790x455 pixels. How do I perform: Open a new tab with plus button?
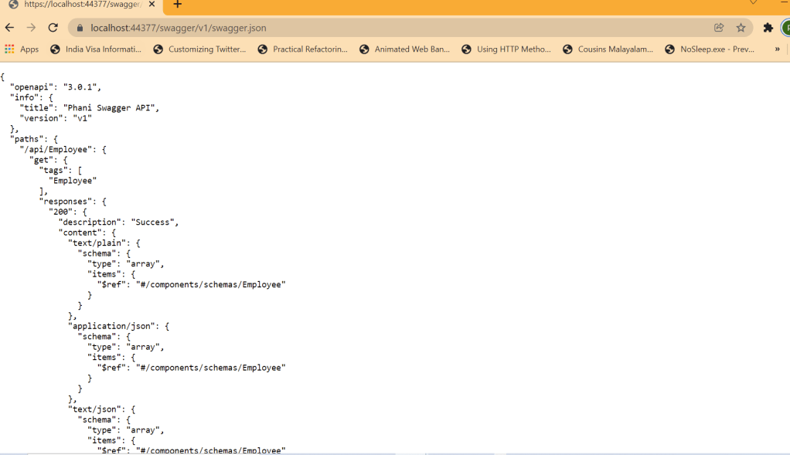click(177, 5)
